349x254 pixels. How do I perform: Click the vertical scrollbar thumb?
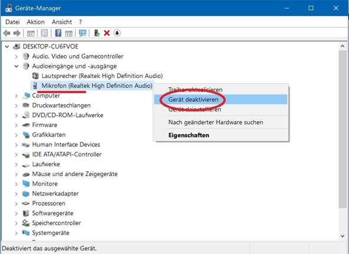(342, 129)
